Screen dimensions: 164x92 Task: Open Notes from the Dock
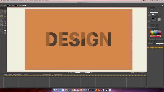tap(63, 90)
